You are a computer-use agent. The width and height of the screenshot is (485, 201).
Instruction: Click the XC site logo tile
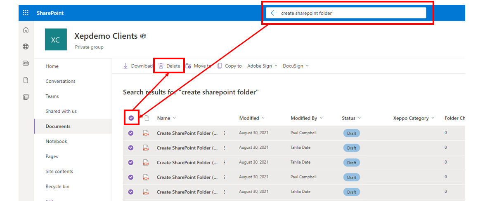tap(56, 40)
